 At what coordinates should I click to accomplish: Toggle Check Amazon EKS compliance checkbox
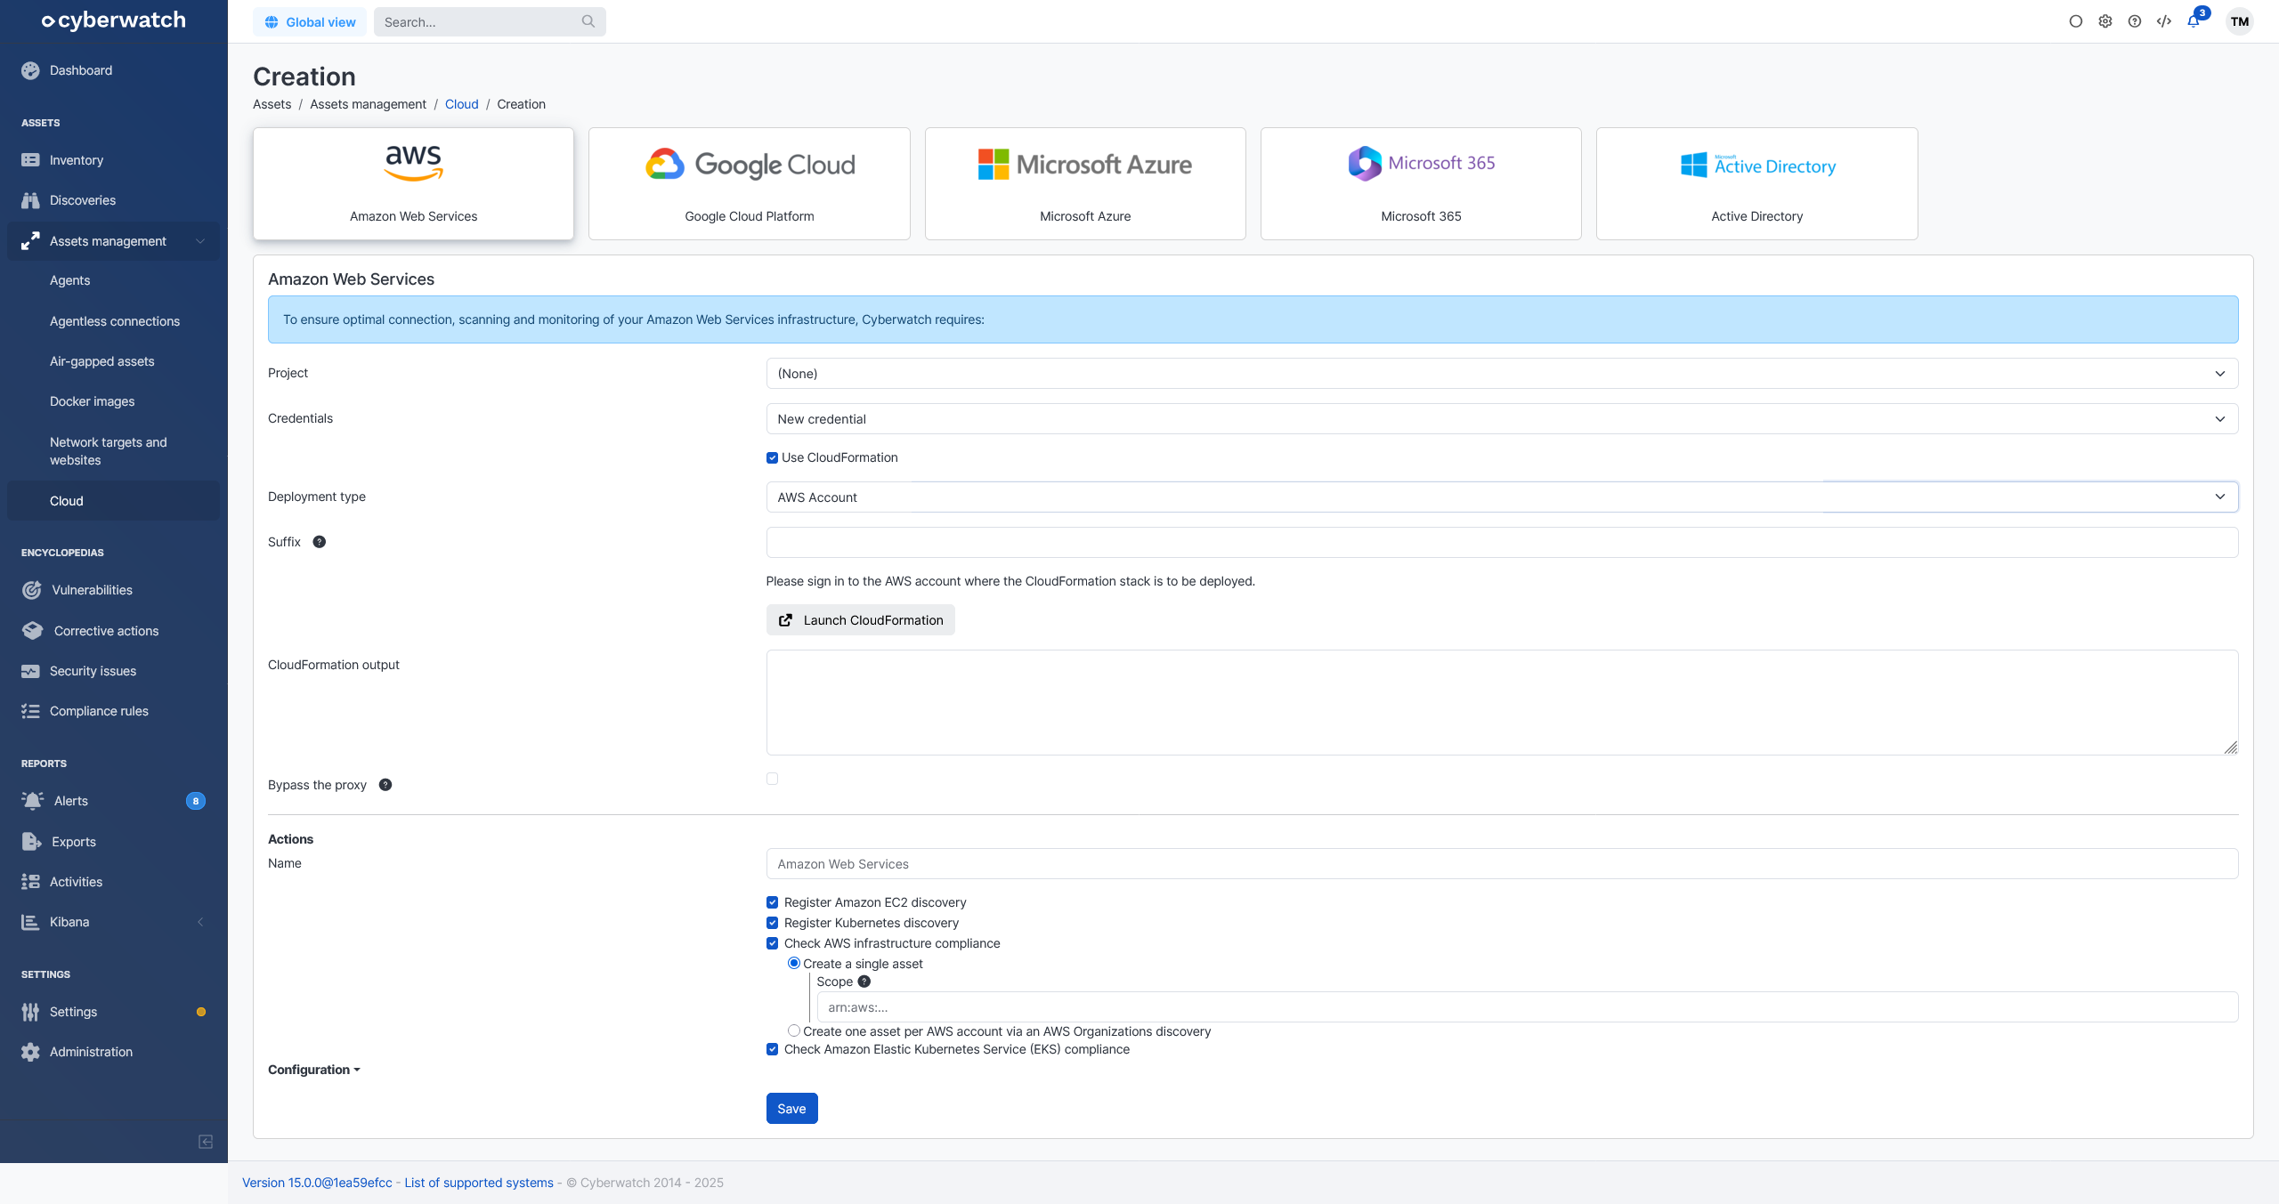772,1049
